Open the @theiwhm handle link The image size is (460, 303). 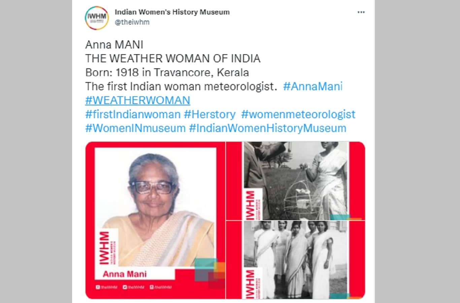[x=132, y=22]
